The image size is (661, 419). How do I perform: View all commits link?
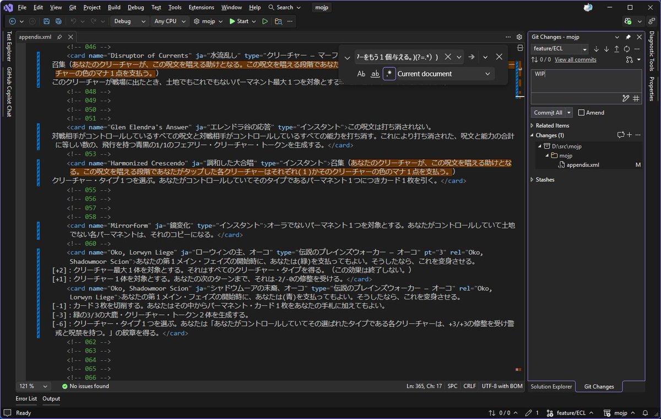[575, 60]
